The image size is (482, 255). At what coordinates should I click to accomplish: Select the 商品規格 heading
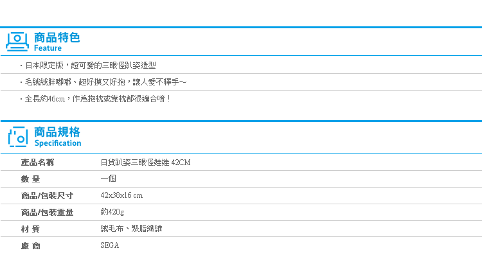pos(57,132)
